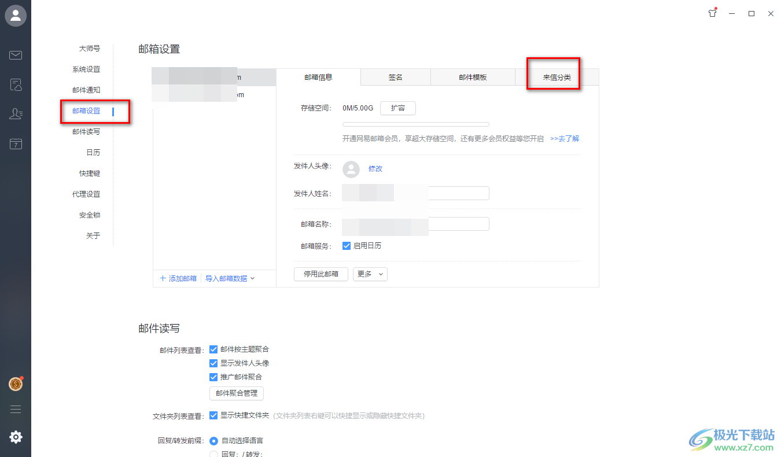Select 邮箱设置 in settings navigation
The image size is (781, 457).
click(x=86, y=111)
